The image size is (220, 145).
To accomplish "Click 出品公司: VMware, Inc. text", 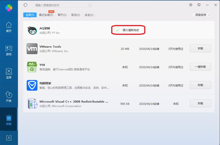I will pyautogui.click(x=54, y=51).
